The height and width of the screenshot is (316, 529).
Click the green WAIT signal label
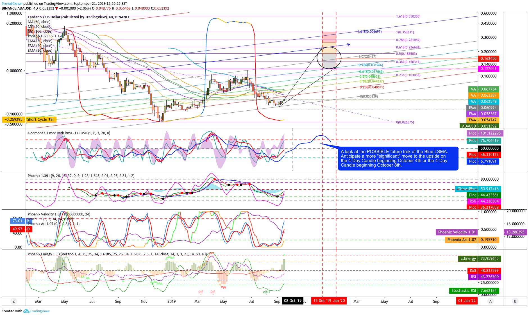pos(266,292)
